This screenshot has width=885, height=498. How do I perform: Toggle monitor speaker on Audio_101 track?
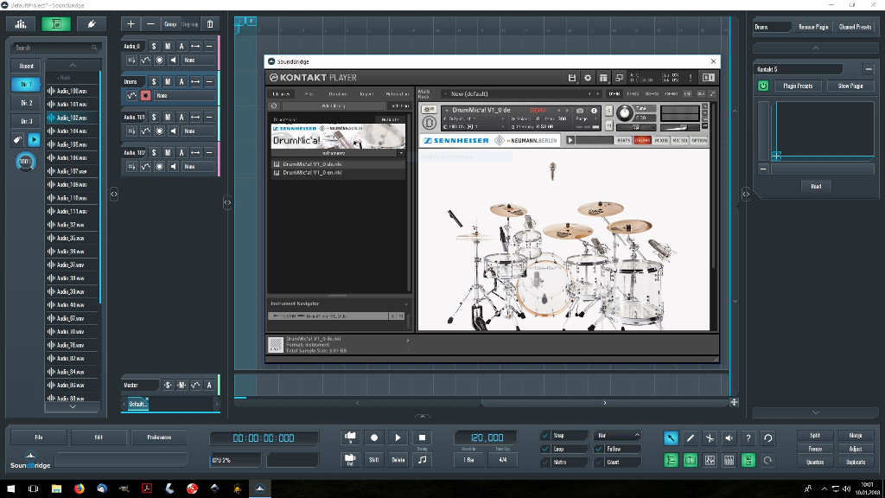click(x=173, y=131)
